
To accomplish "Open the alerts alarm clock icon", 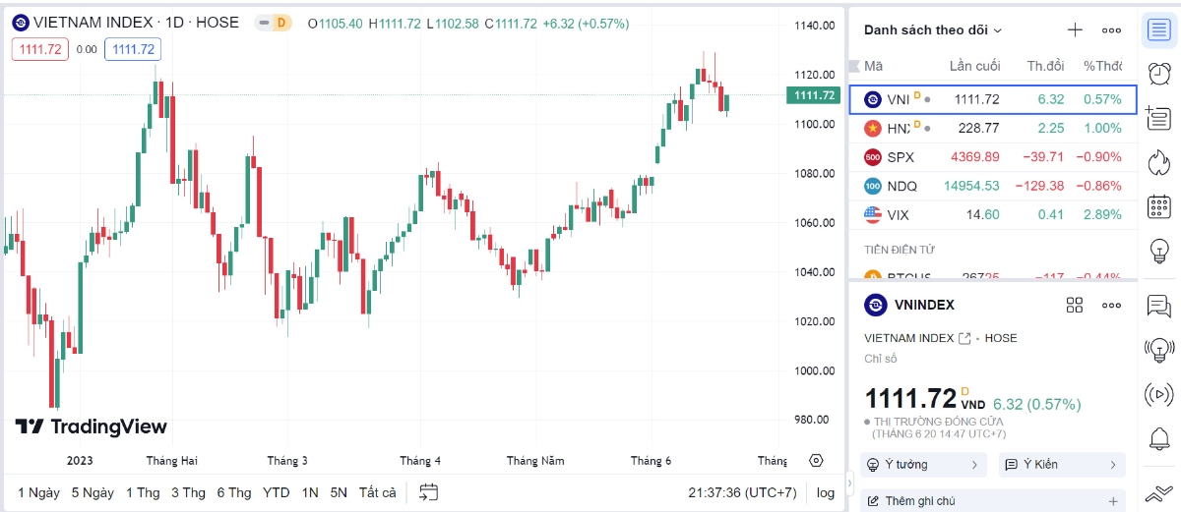I will point(1159,74).
